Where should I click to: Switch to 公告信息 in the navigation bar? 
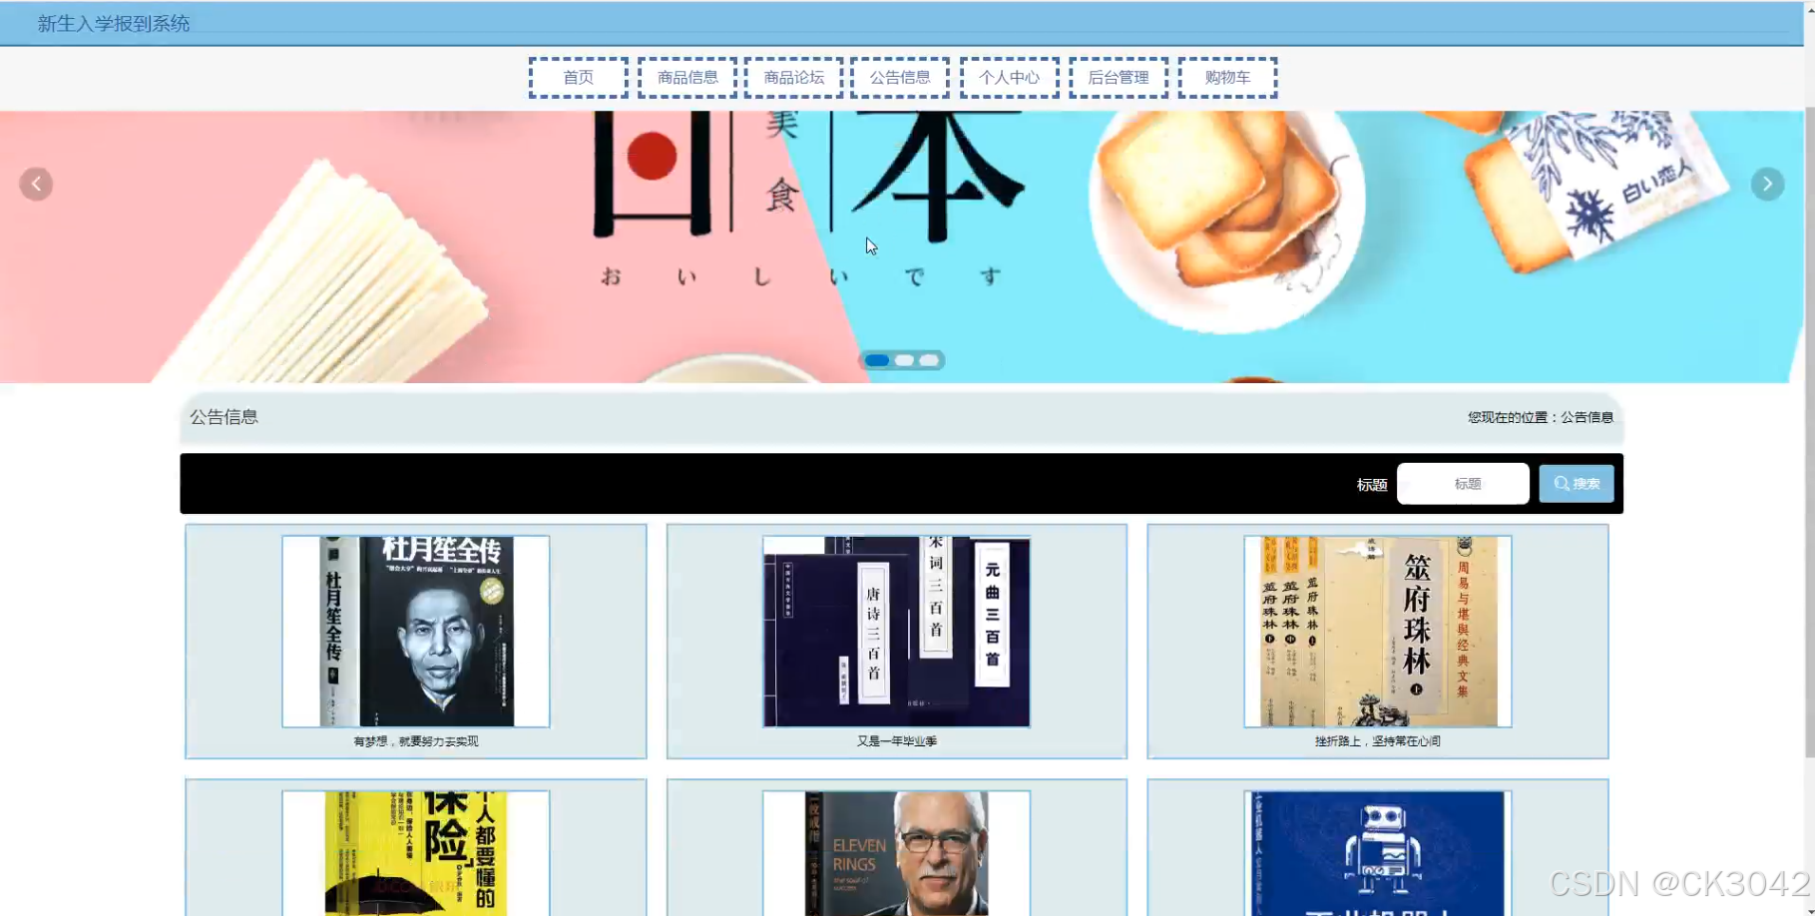[x=900, y=77]
